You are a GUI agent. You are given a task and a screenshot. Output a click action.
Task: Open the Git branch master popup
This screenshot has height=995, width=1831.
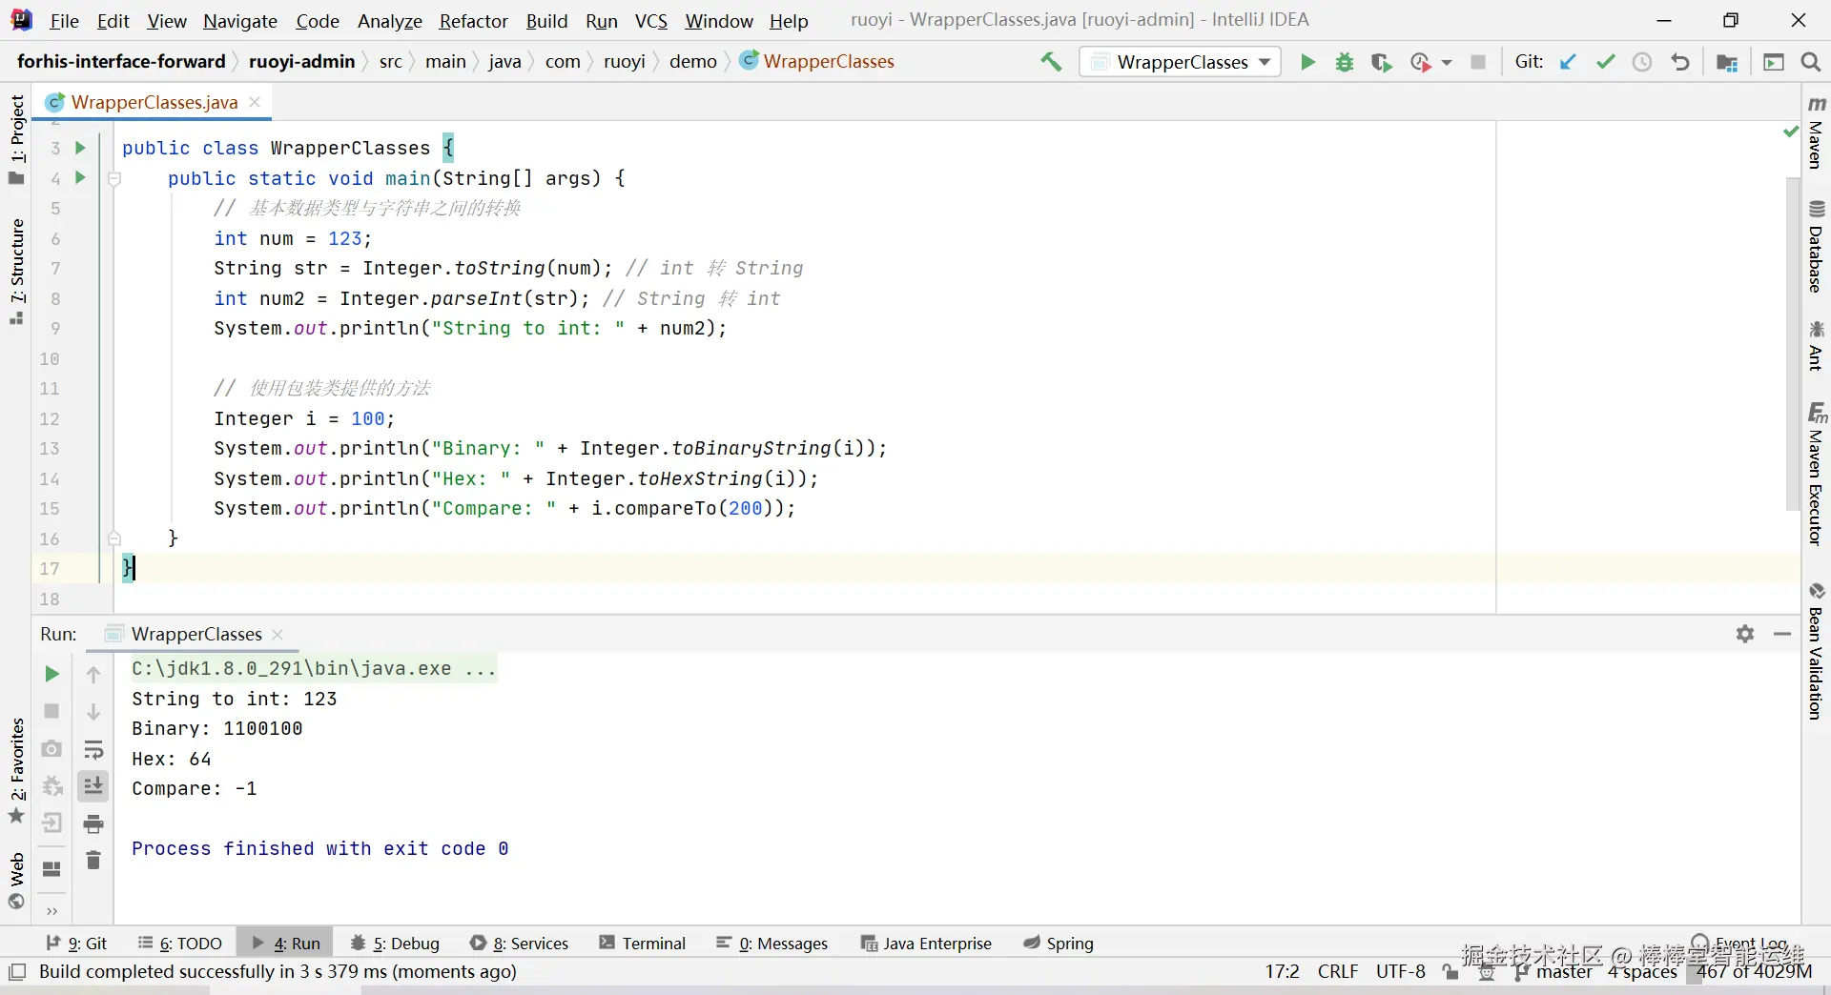(x=1554, y=972)
